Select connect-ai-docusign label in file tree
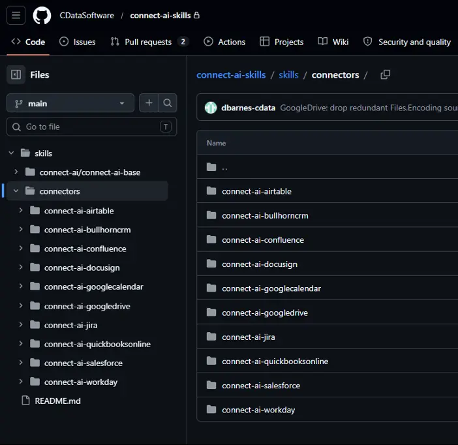 point(82,268)
